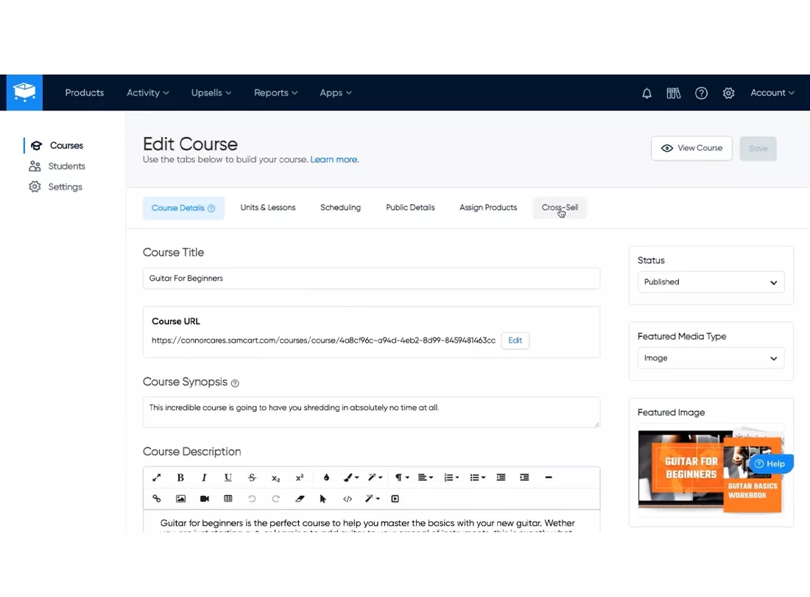Undo the last description edit
Screen dimensions: 810x597
tap(252, 499)
